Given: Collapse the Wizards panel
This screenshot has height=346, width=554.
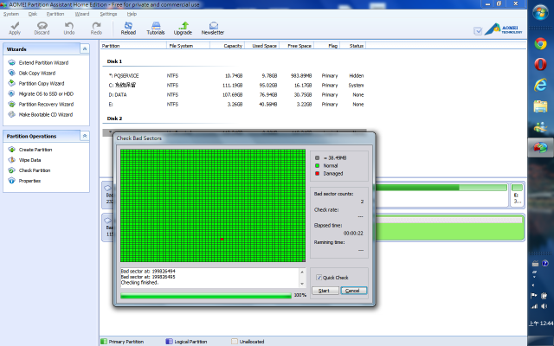Looking at the screenshot, I should click(x=84, y=49).
